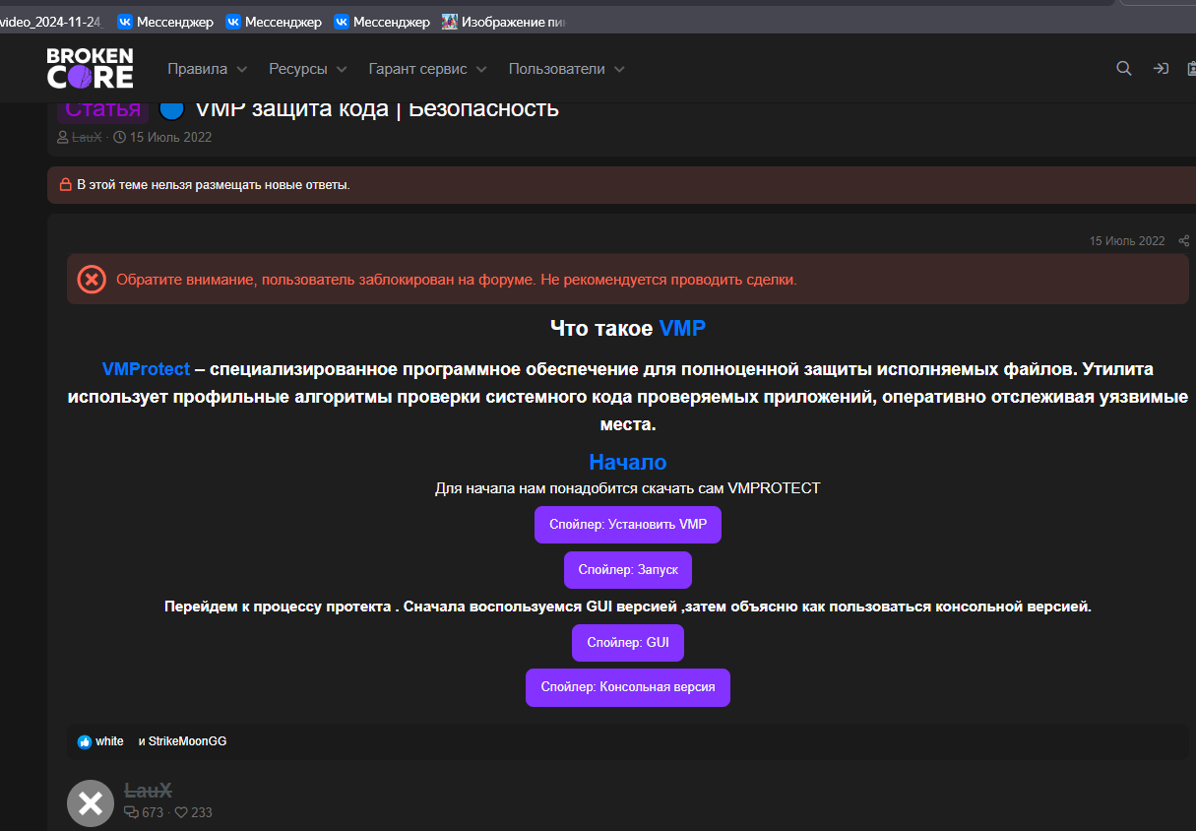Screen dimensions: 1196x831
Task: Expand the Правила dropdown menu
Action: (x=207, y=69)
